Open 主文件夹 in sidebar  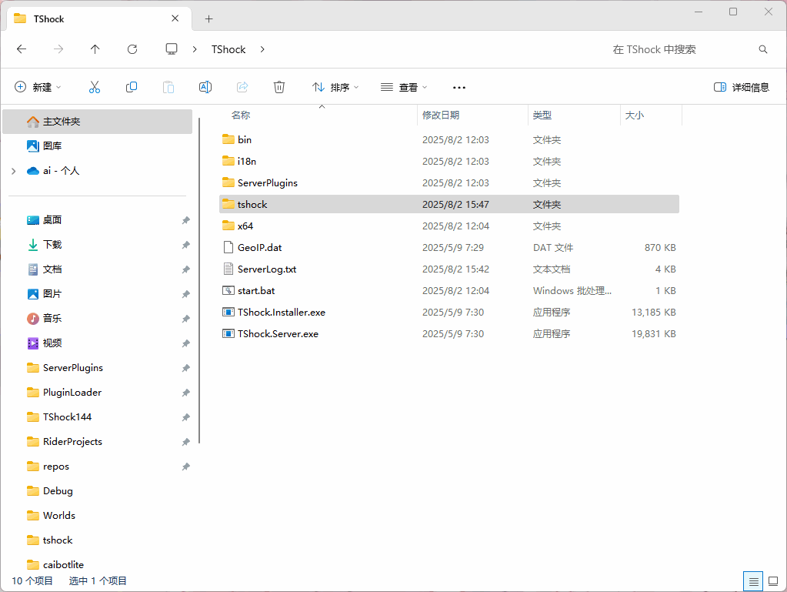tap(98, 122)
